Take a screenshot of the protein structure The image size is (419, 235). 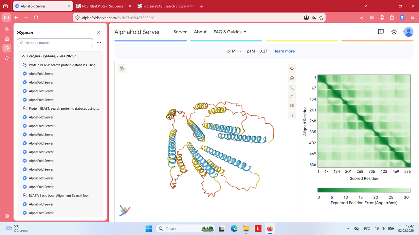pos(292,78)
